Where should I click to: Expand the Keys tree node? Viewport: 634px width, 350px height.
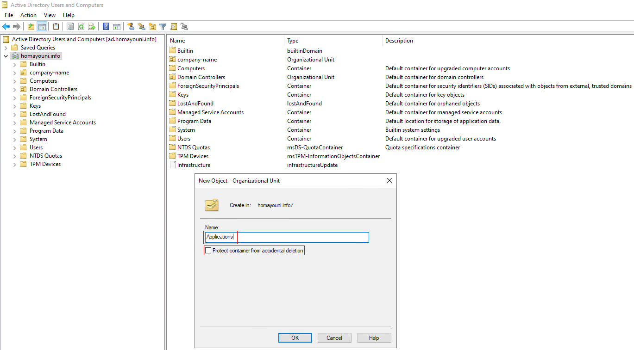pos(14,106)
